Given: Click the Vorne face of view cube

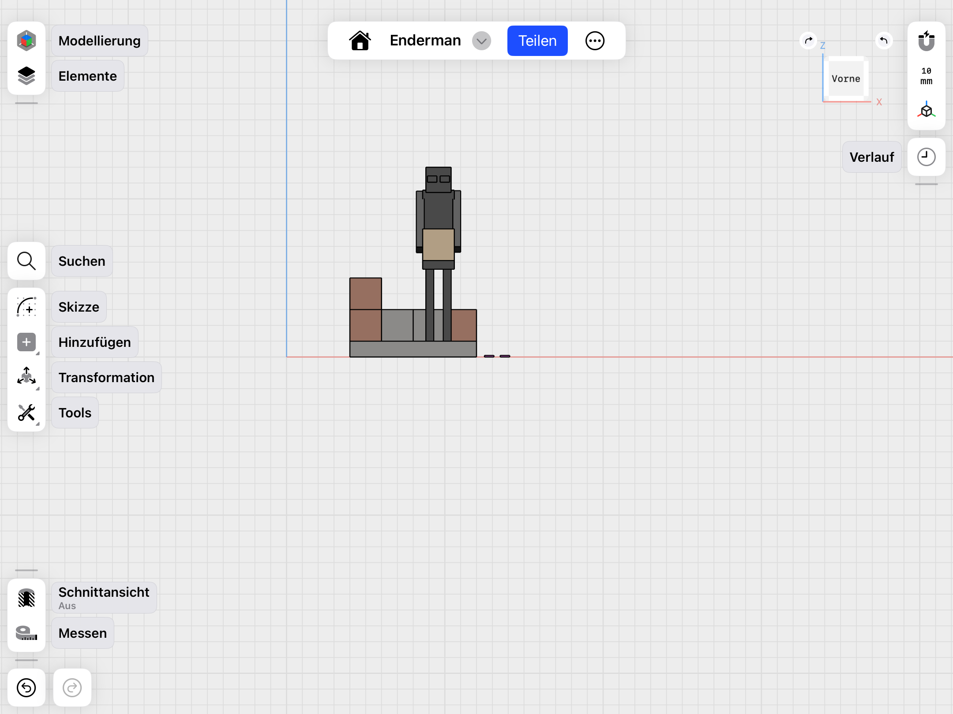Looking at the screenshot, I should pos(846,78).
